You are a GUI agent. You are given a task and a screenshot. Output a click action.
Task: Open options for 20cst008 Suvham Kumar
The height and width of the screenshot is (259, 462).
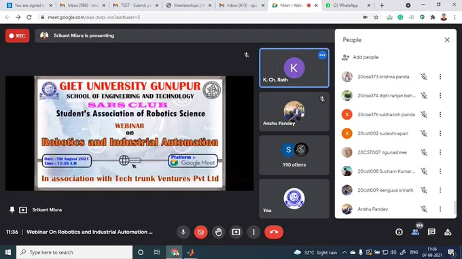(x=440, y=171)
